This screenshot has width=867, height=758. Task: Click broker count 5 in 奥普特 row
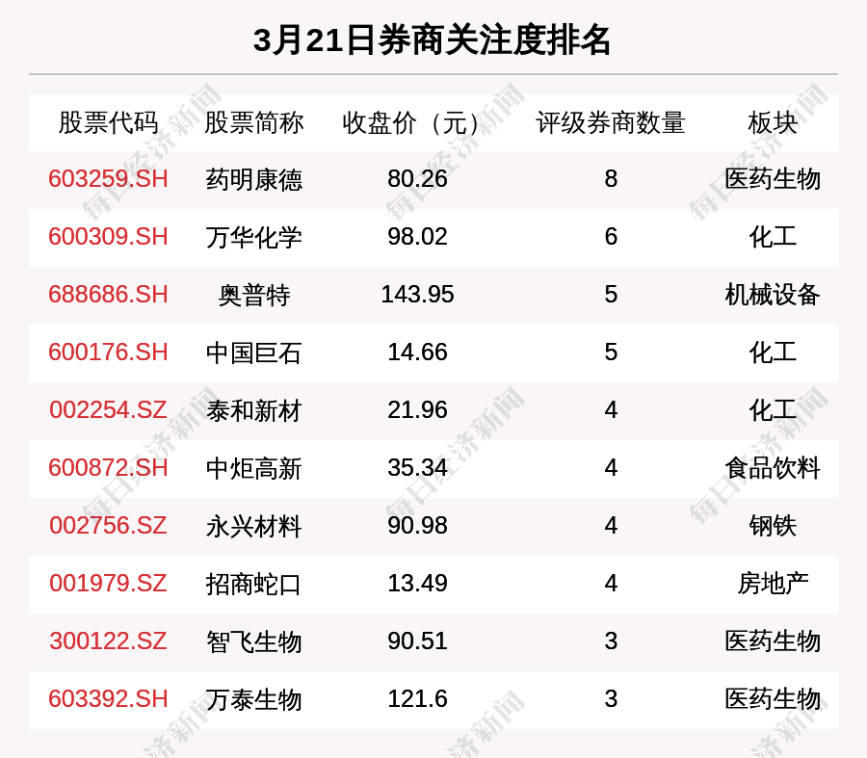tap(611, 294)
